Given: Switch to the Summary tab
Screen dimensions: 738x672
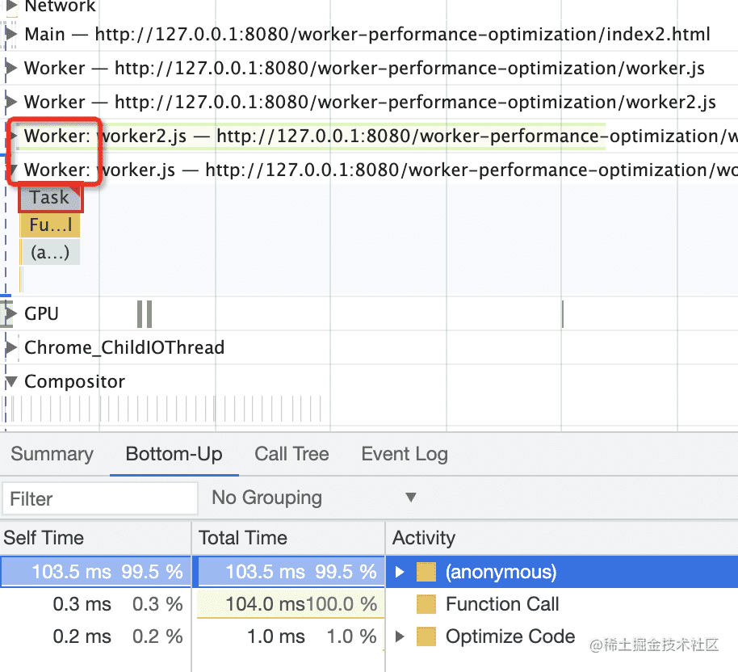Looking at the screenshot, I should 52,454.
